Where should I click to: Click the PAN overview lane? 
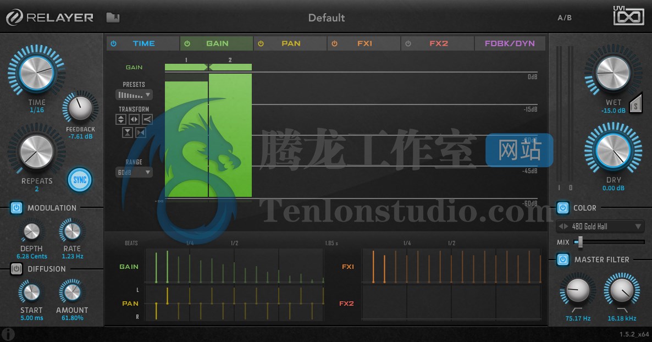234,304
